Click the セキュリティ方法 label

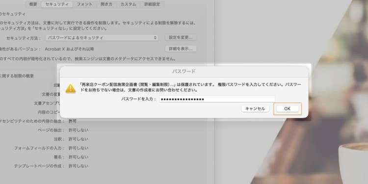click(x=24, y=38)
